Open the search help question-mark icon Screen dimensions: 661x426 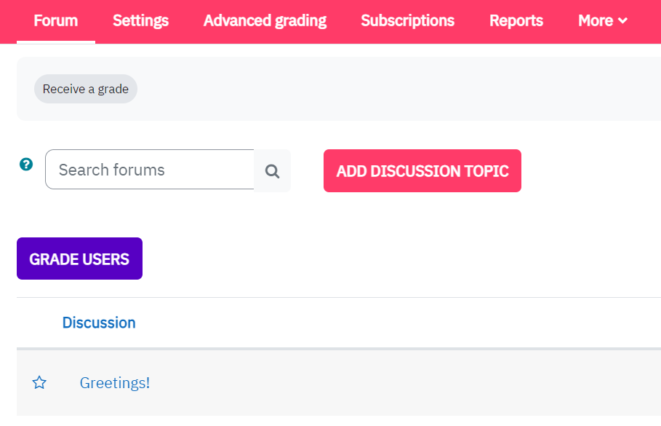(26, 165)
